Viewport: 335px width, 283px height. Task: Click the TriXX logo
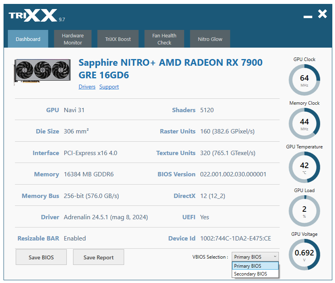click(33, 15)
